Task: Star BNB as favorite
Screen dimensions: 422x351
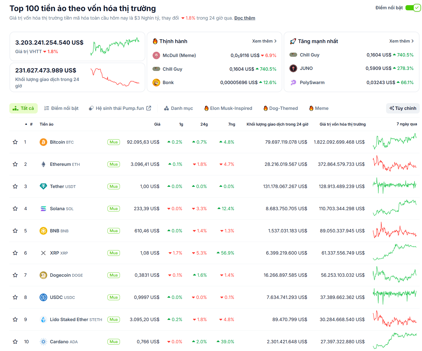Action: (x=15, y=231)
